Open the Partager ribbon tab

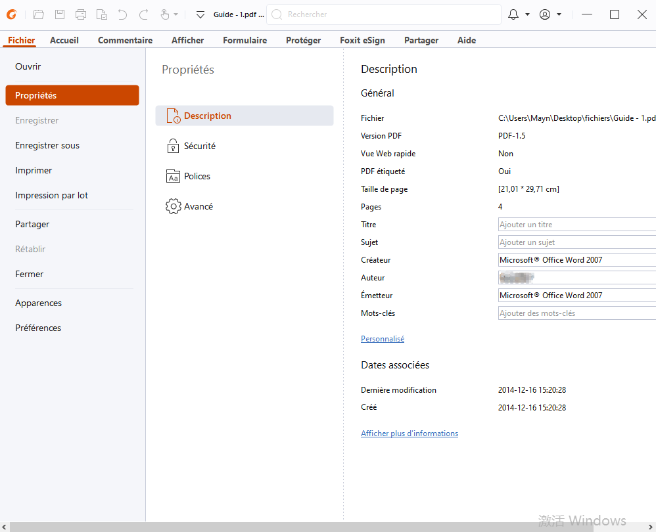pos(421,40)
